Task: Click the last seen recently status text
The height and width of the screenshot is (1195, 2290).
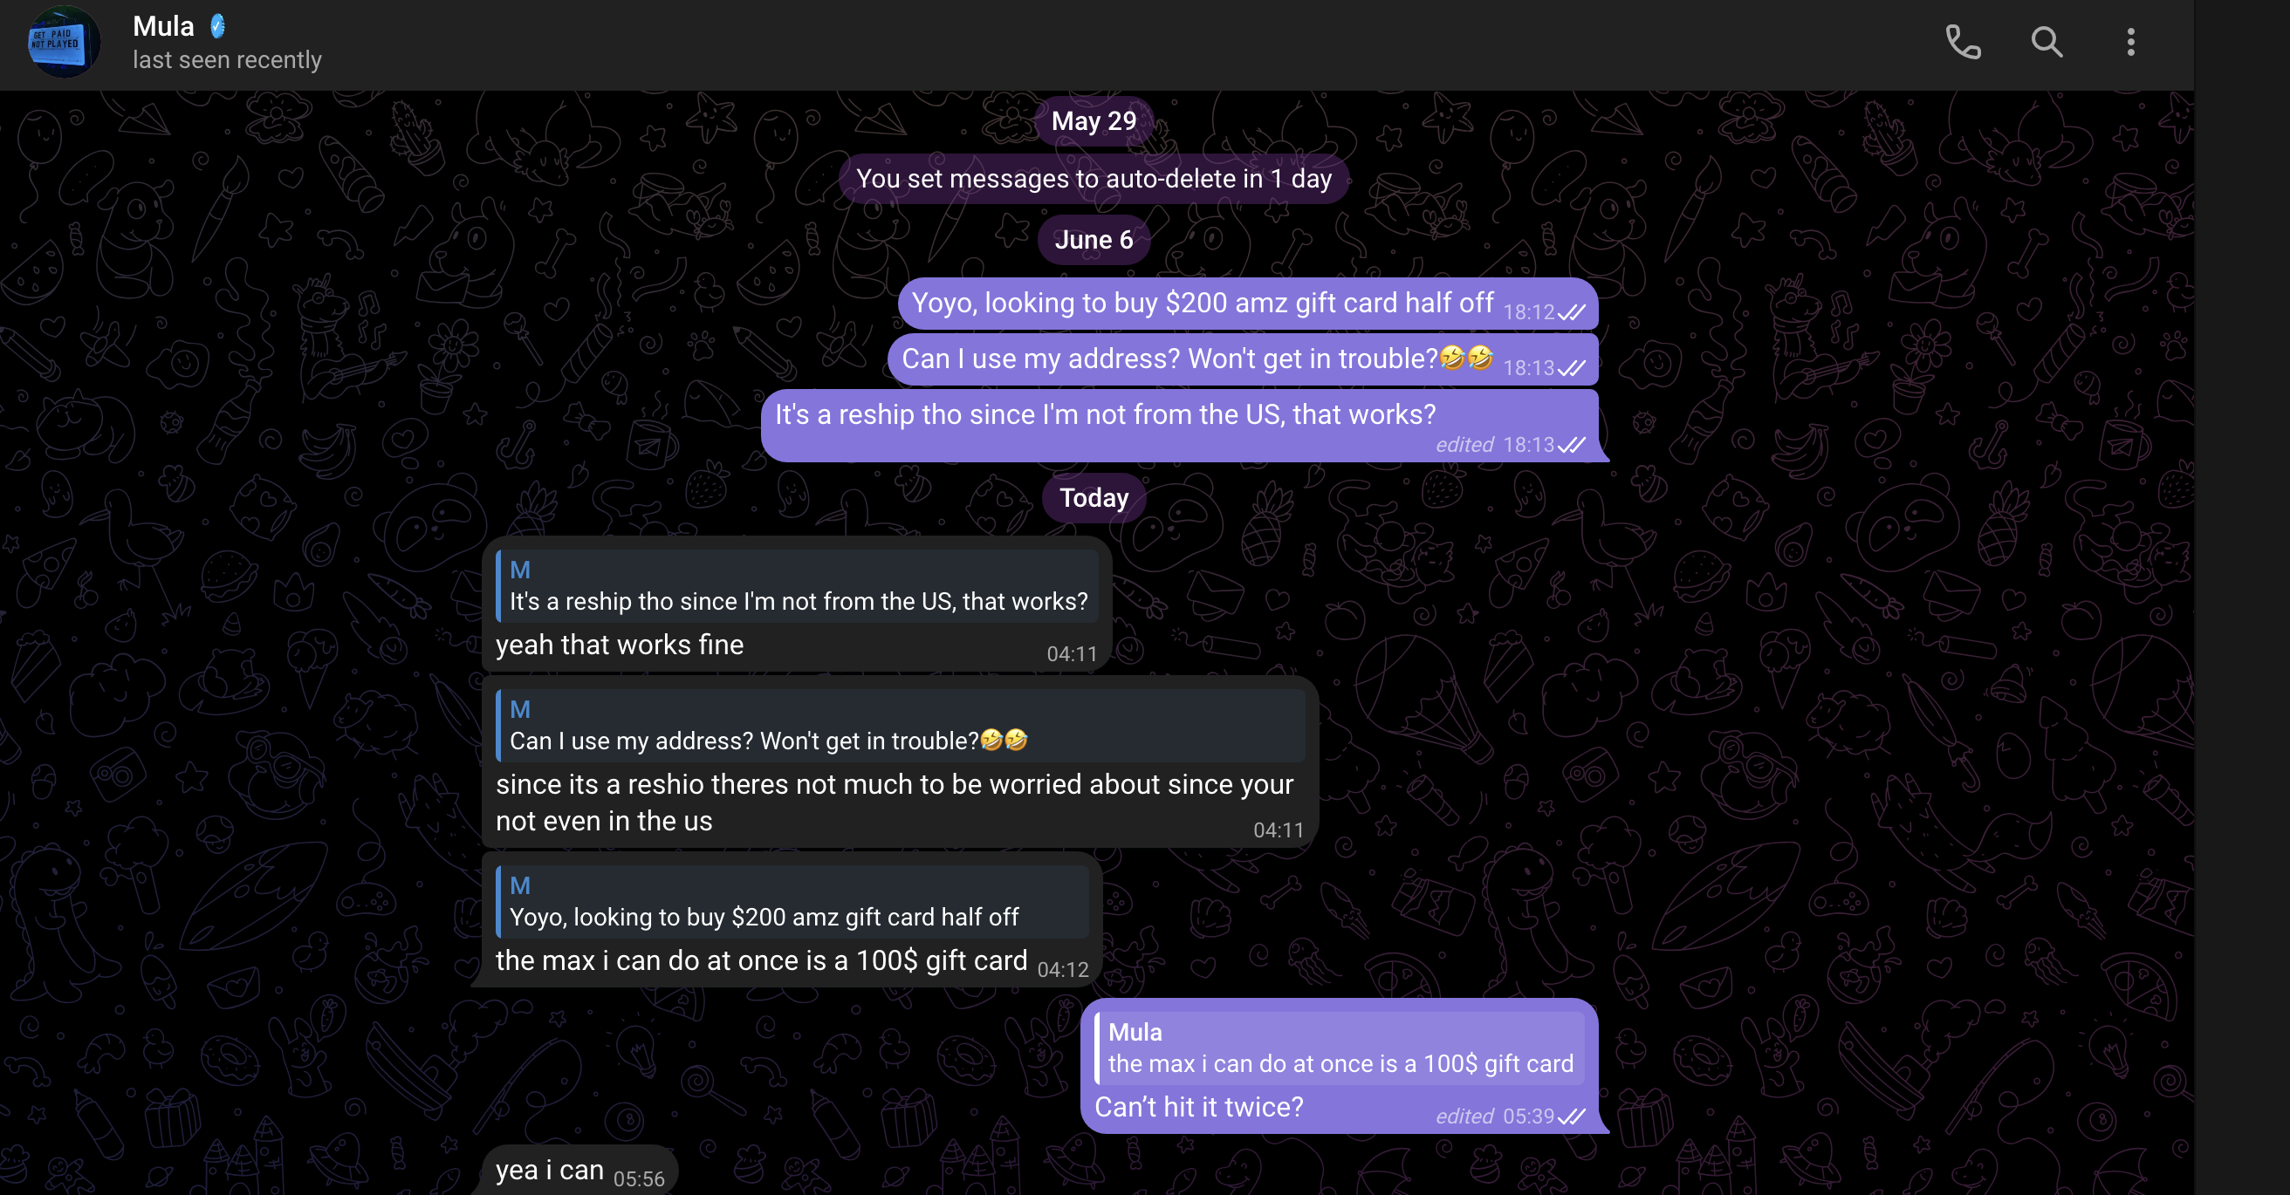Action: coord(227,60)
